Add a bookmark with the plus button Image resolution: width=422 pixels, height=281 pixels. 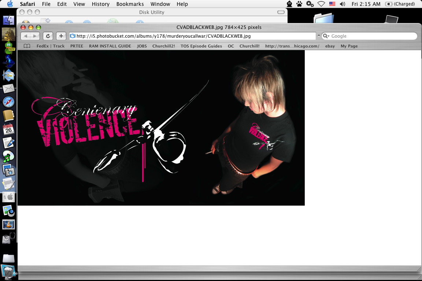point(61,36)
